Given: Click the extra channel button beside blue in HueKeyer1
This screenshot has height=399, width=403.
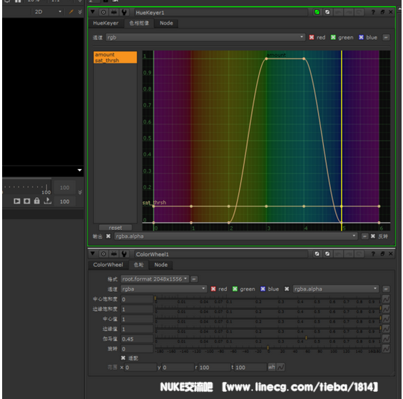Looking at the screenshot, I should pyautogui.click(x=386, y=38).
